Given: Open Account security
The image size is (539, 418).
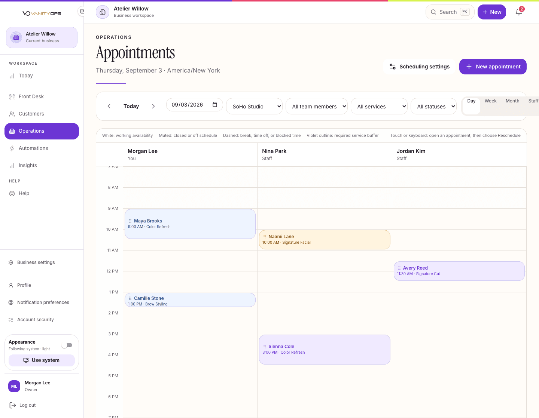Looking at the screenshot, I should 42,320.
